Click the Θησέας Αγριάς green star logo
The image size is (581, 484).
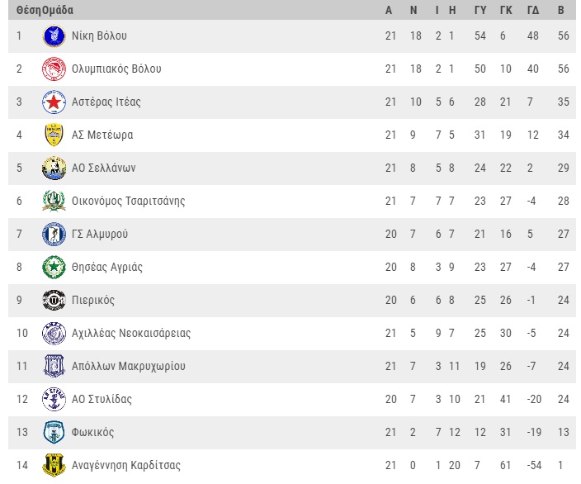(x=54, y=267)
